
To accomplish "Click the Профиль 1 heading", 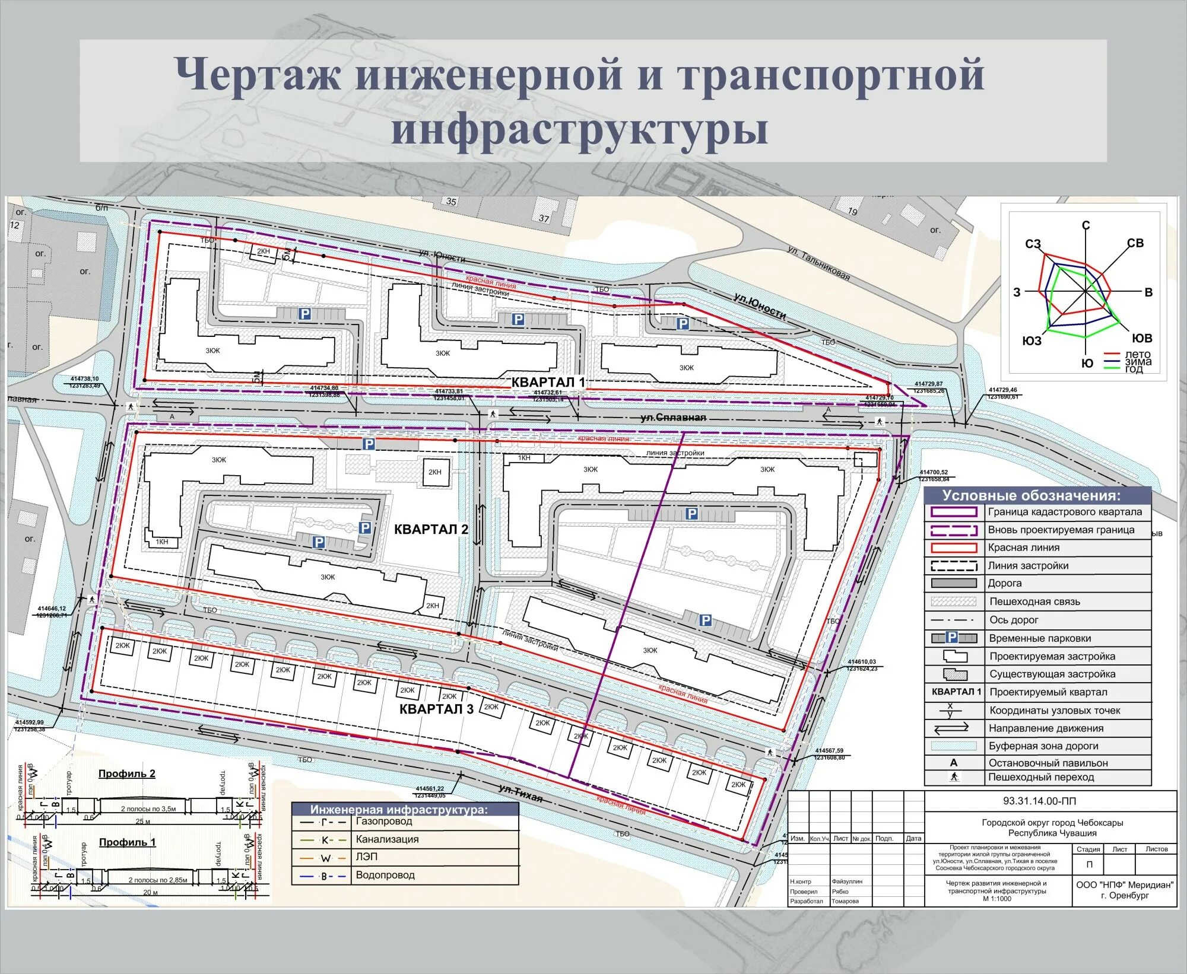I will coord(127,842).
